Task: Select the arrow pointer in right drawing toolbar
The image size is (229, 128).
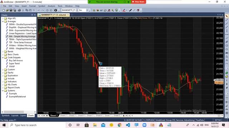Action: click(226, 16)
